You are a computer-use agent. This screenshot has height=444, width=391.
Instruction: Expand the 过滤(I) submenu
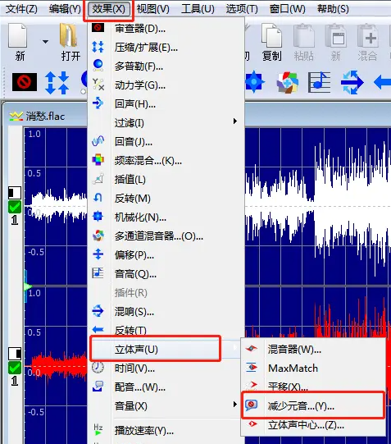[x=166, y=122]
